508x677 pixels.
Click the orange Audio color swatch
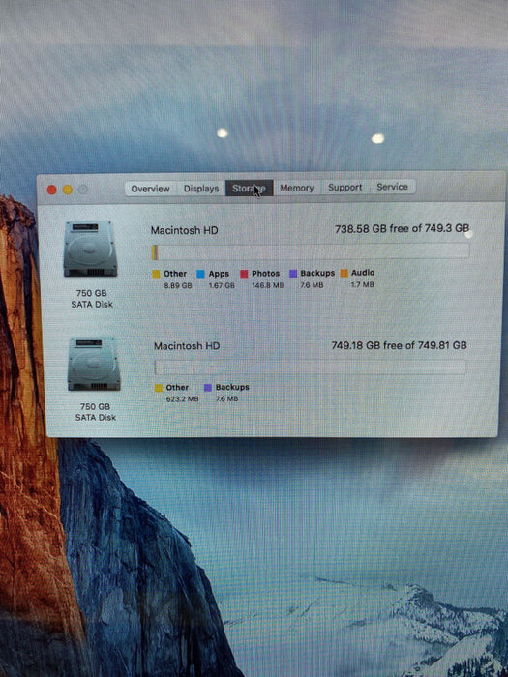click(344, 273)
